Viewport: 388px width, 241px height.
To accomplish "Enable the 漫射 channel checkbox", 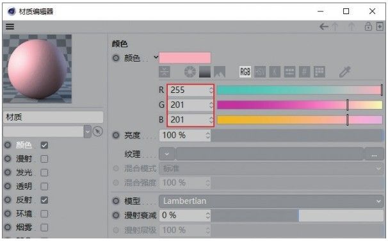I will 44,159.
